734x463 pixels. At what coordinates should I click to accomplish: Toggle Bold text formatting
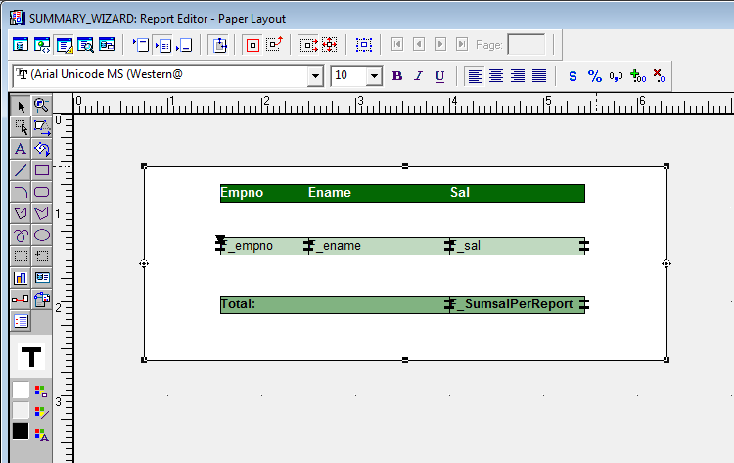point(396,76)
